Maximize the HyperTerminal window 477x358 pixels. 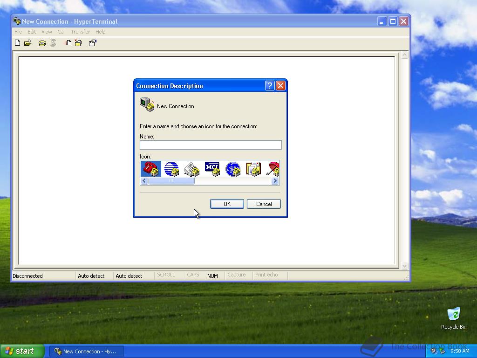(x=393, y=21)
